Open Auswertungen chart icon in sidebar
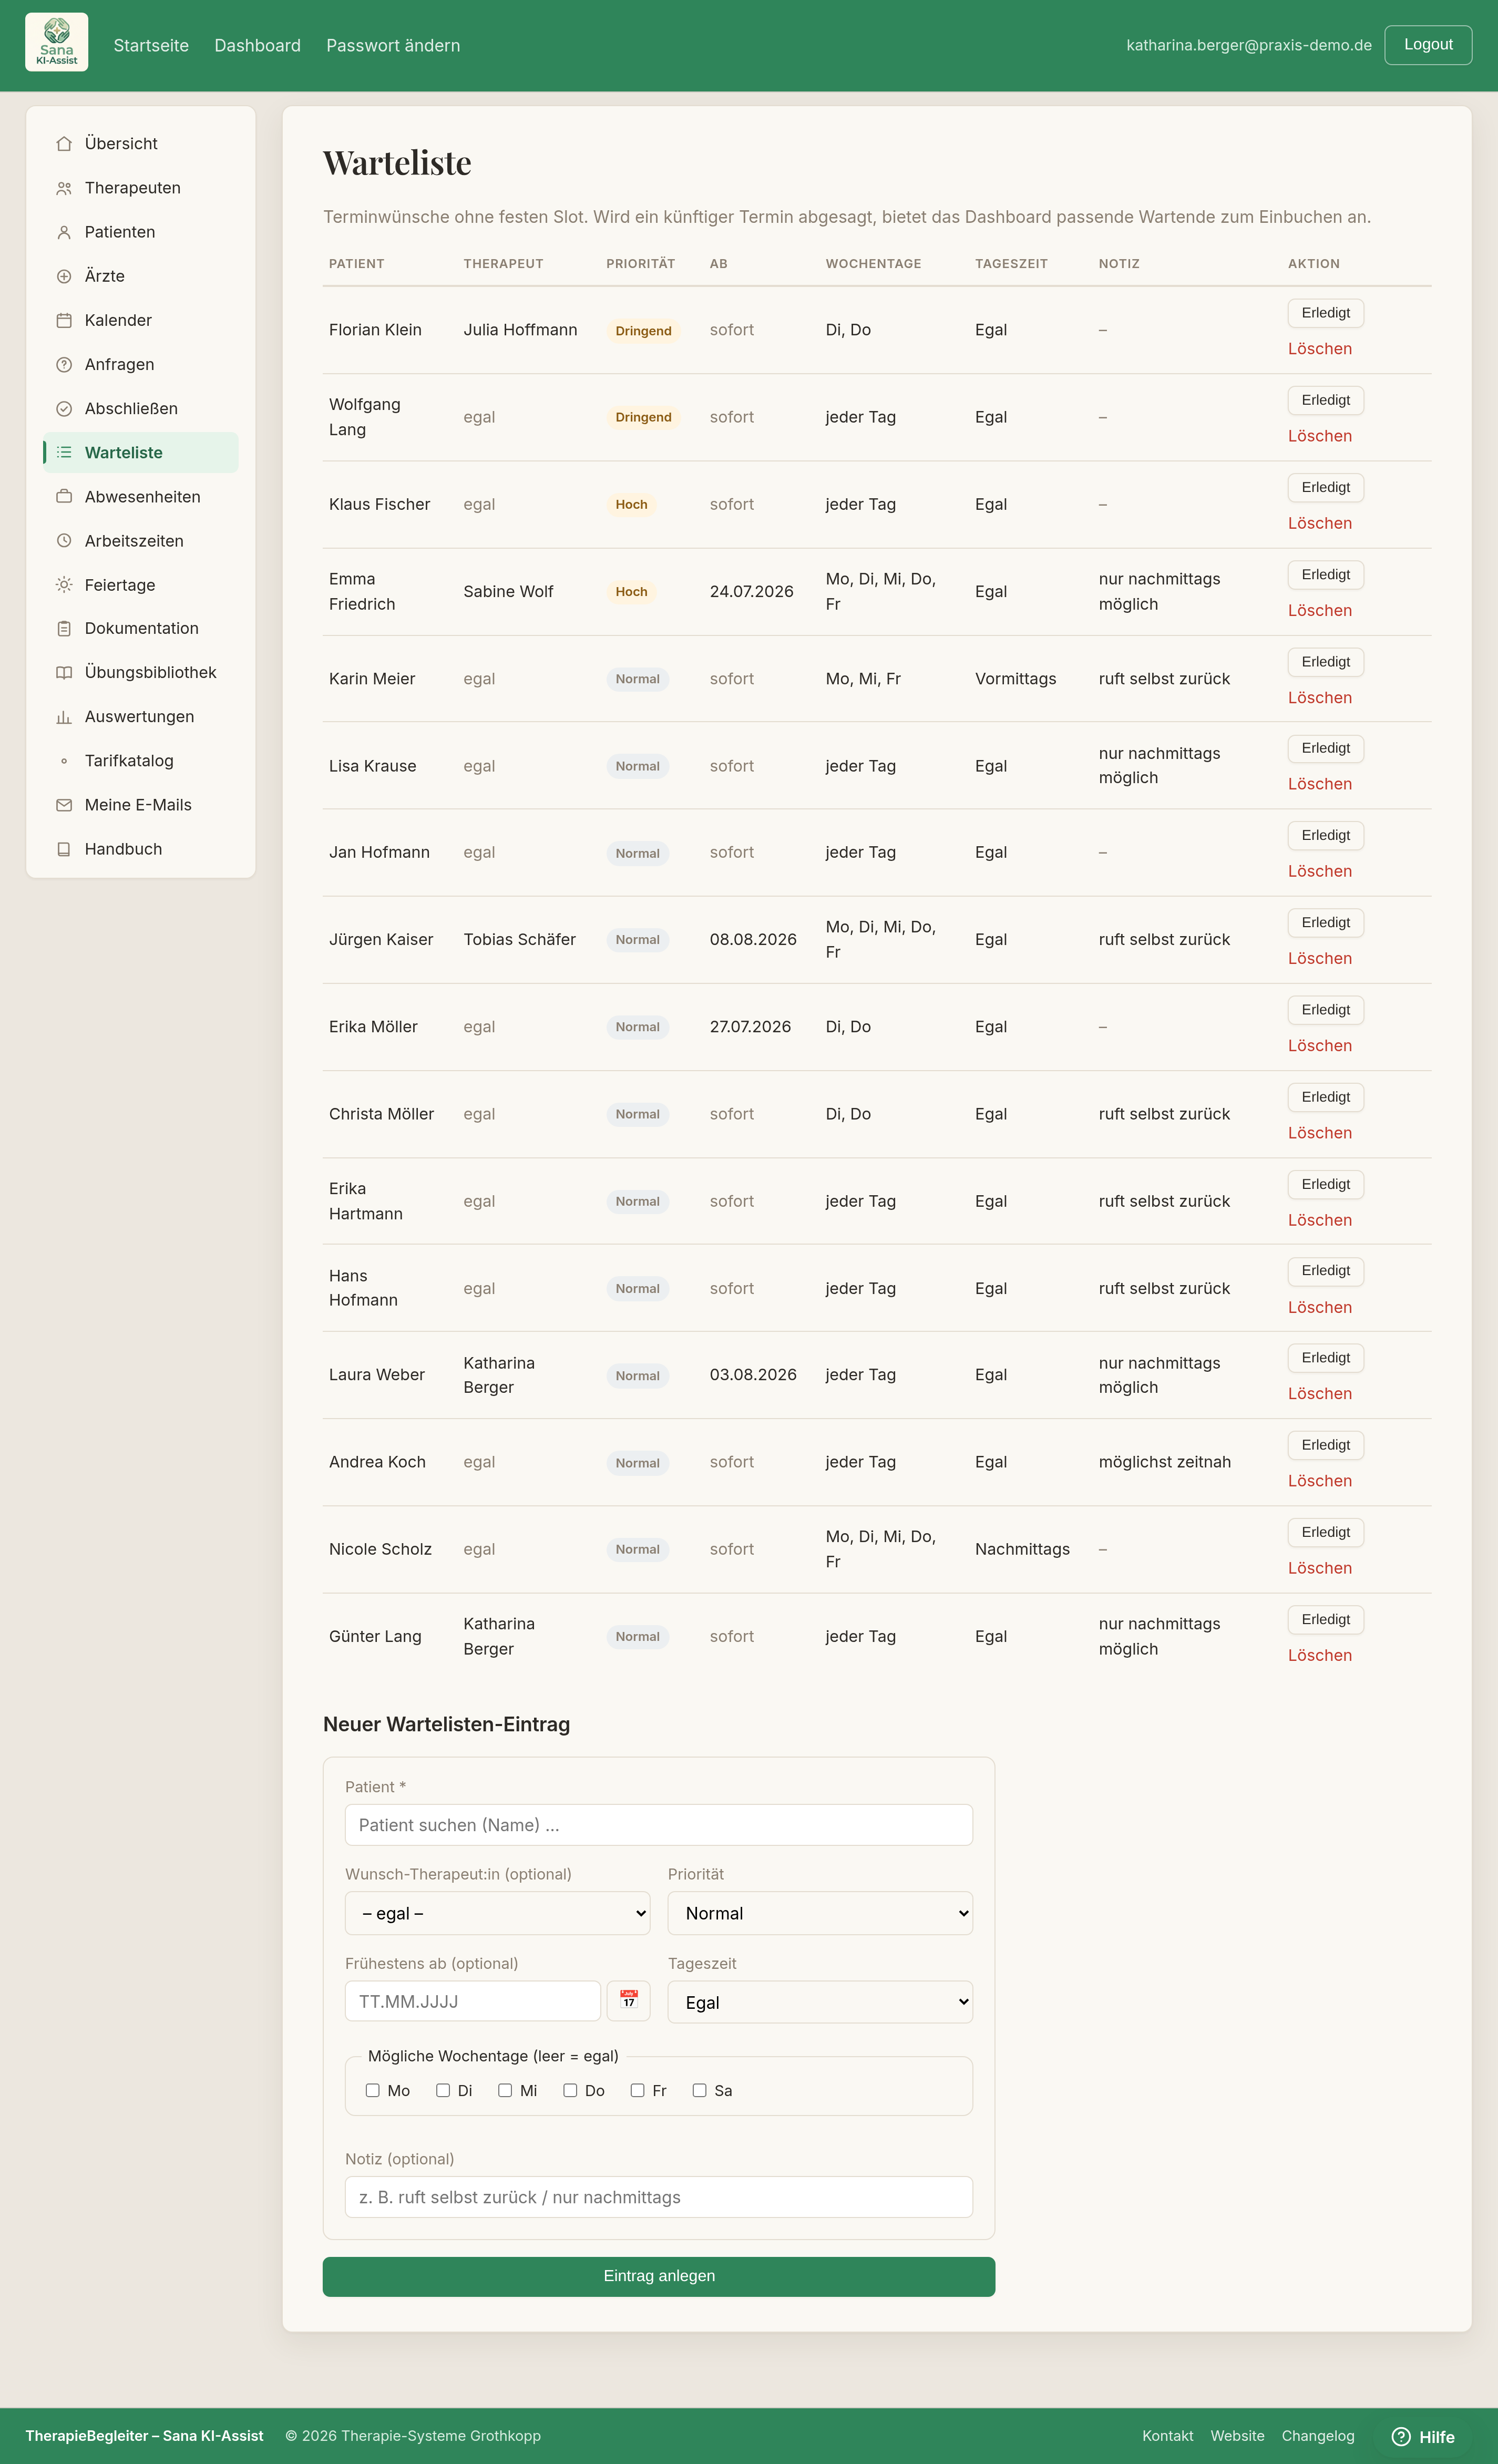Viewport: 1498px width, 2464px height. [x=64, y=717]
